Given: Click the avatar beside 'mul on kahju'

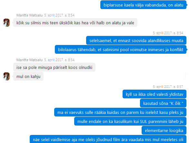Looking at the screenshot, I should tap(6, 76).
